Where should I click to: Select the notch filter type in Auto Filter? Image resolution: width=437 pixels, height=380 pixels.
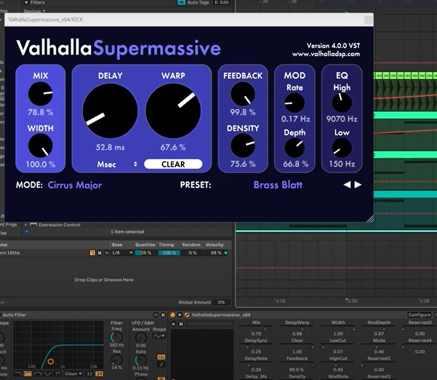click(x=48, y=374)
